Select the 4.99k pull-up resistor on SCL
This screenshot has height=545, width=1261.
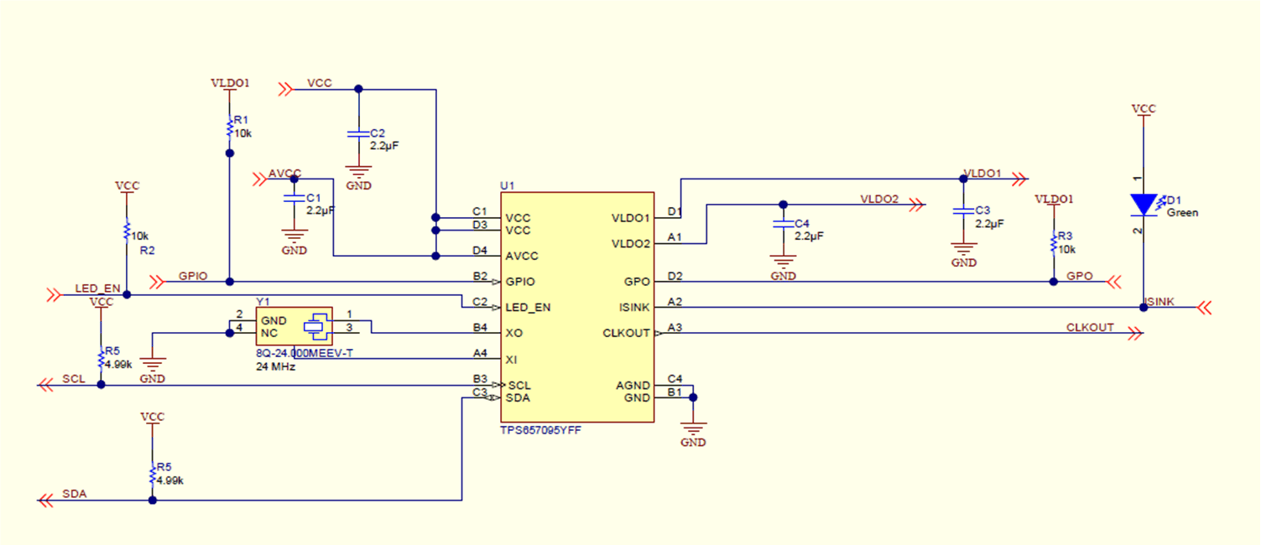click(x=101, y=359)
